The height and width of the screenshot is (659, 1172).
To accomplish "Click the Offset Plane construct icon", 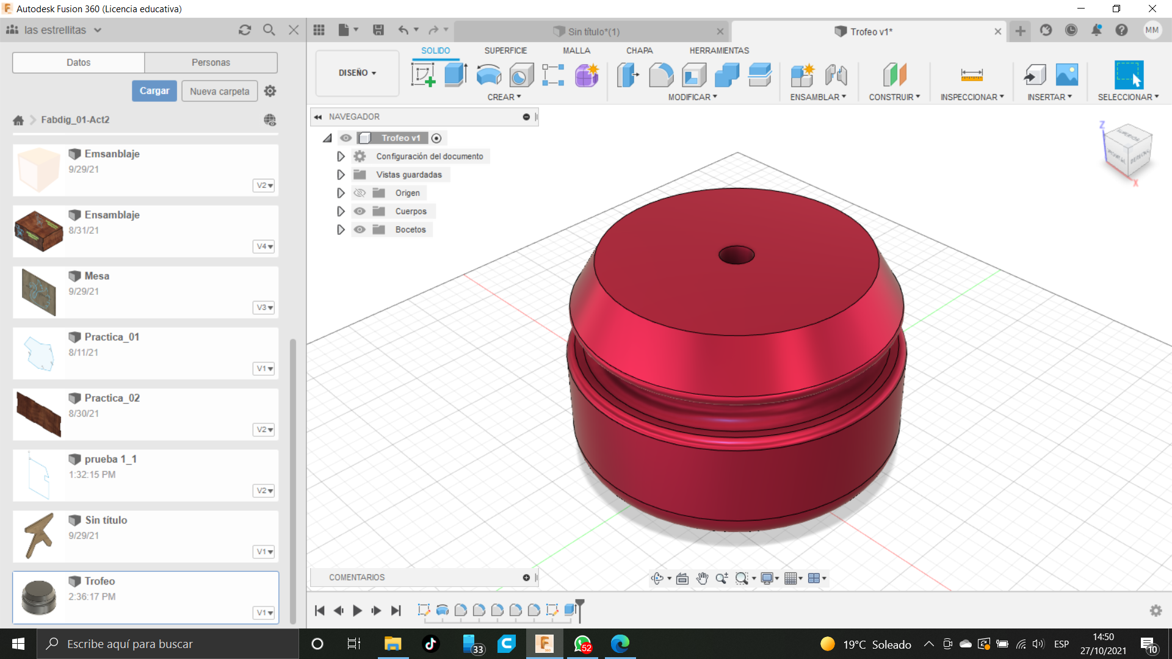I will 895,75.
